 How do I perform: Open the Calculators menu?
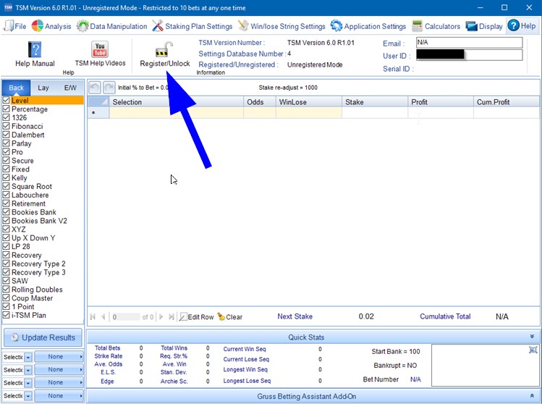click(436, 26)
